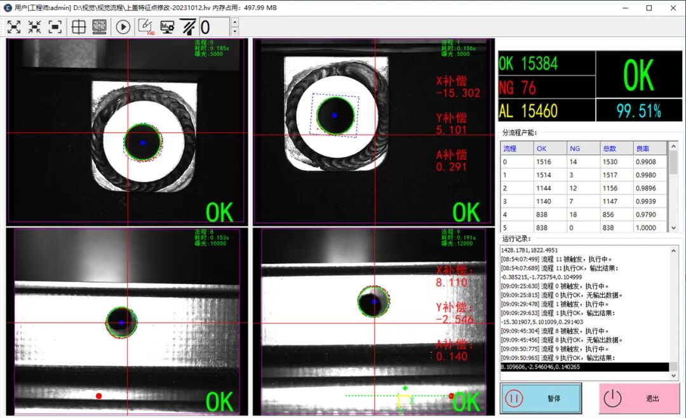Open the monitor statistics settings icon
The image size is (686, 418).
pyautogui.click(x=167, y=27)
